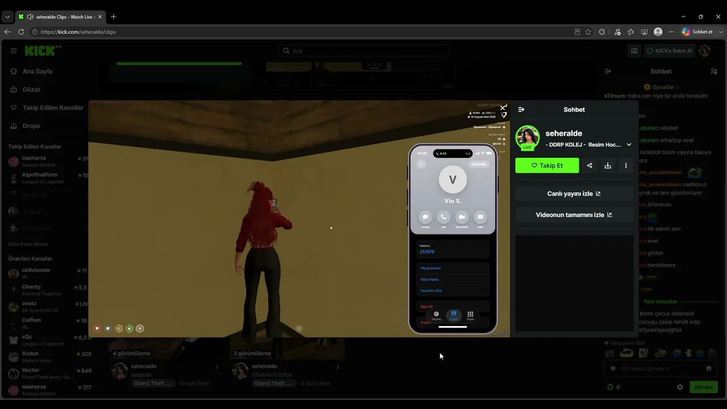Screen dimensions: 727x409
Task: Click the Yeni mesajlar indicator in chat
Action: pyautogui.click(x=661, y=302)
